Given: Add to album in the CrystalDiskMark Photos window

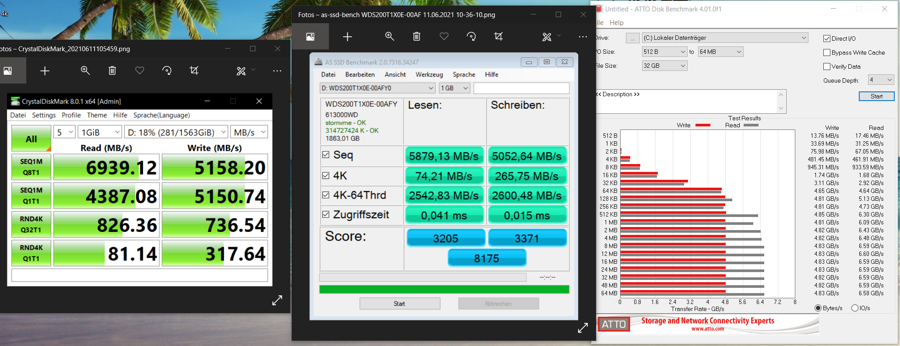Looking at the screenshot, I should 45,71.
